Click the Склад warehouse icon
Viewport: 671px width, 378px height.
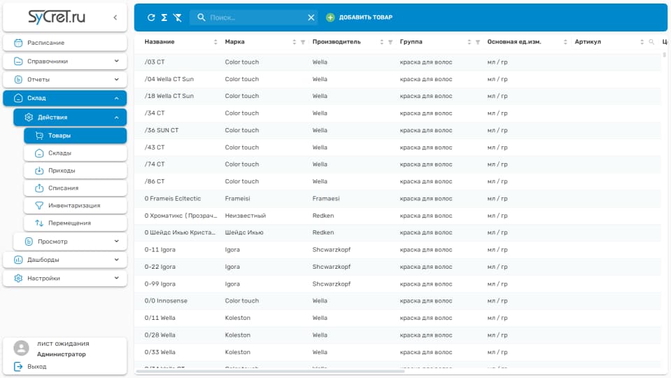[x=18, y=98]
